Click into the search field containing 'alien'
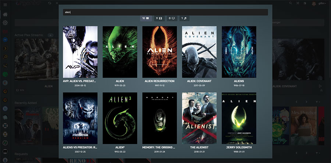Screen dimensions: 331x163 tap(165, 12)
